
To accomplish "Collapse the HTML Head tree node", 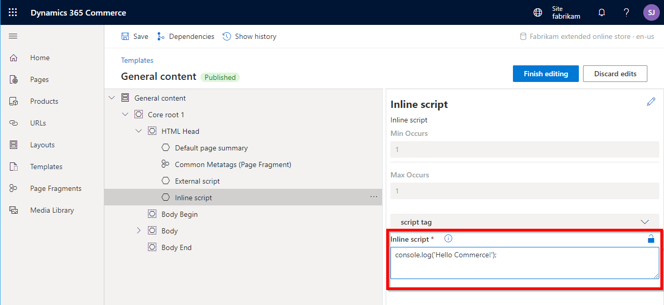I will (138, 131).
